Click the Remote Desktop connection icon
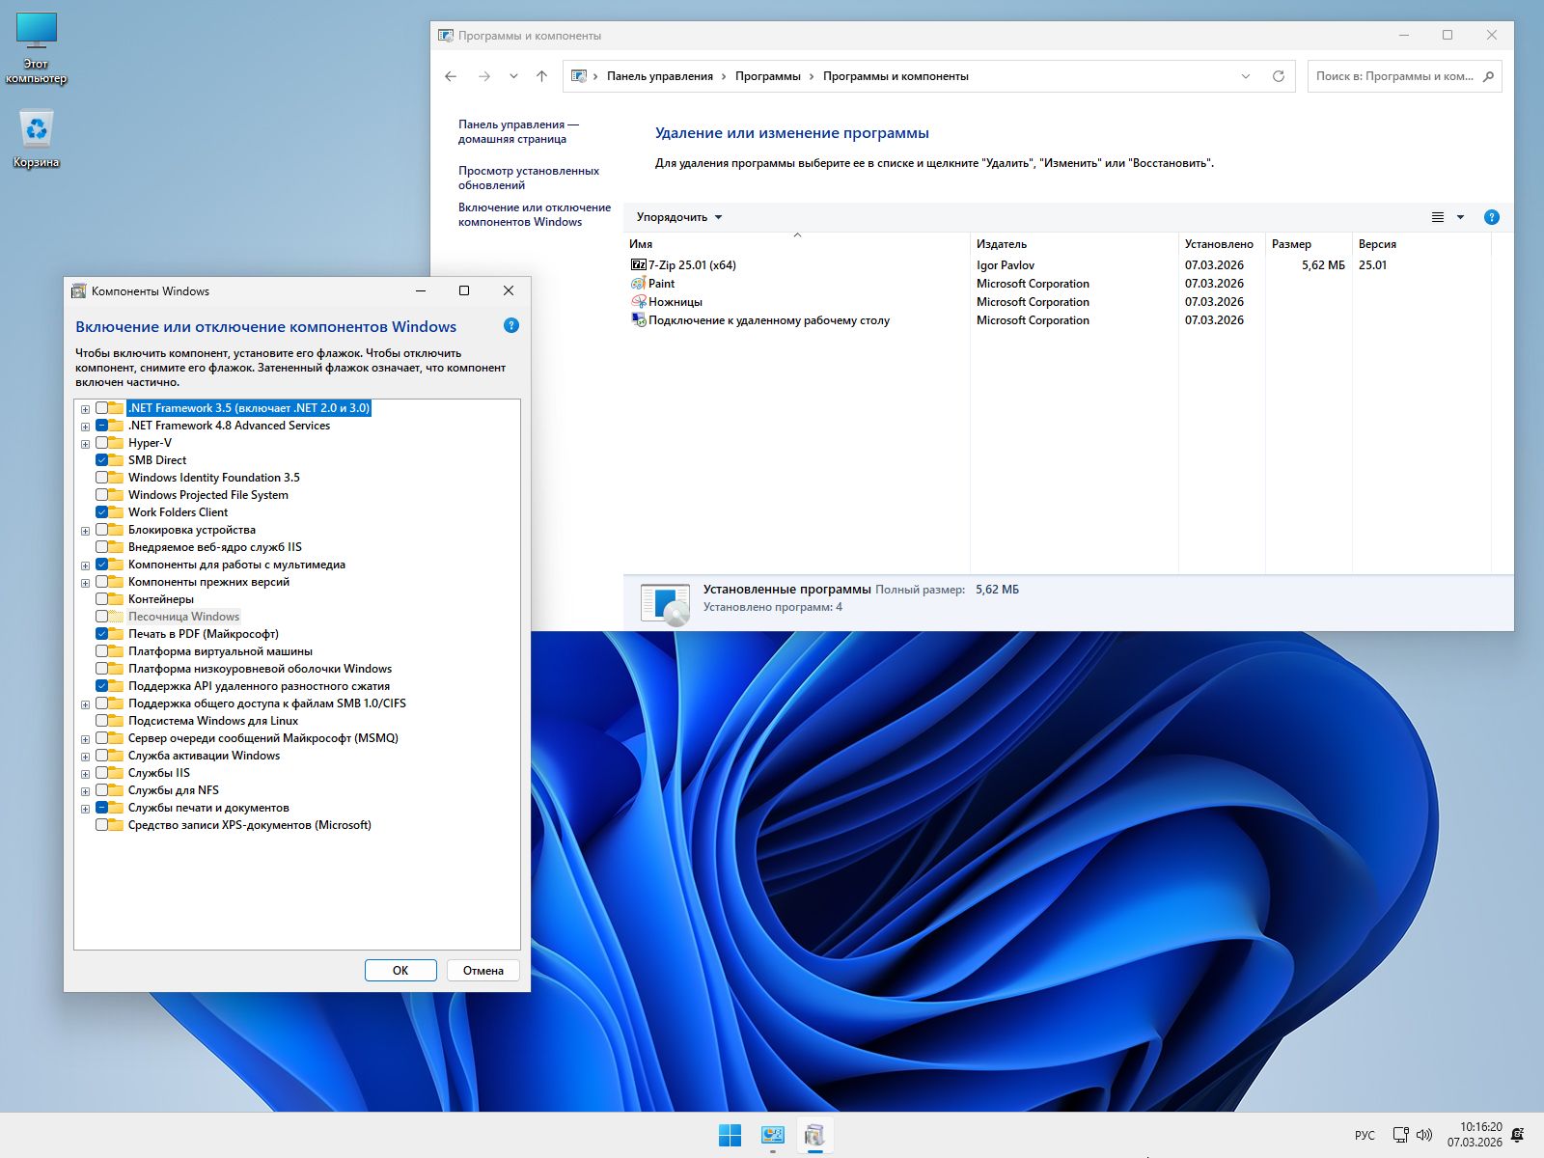The image size is (1544, 1158). click(x=638, y=319)
